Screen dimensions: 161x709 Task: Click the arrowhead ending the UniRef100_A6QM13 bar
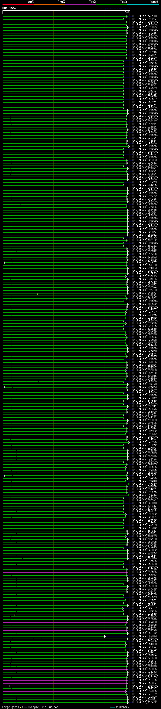(x=105, y=636)
